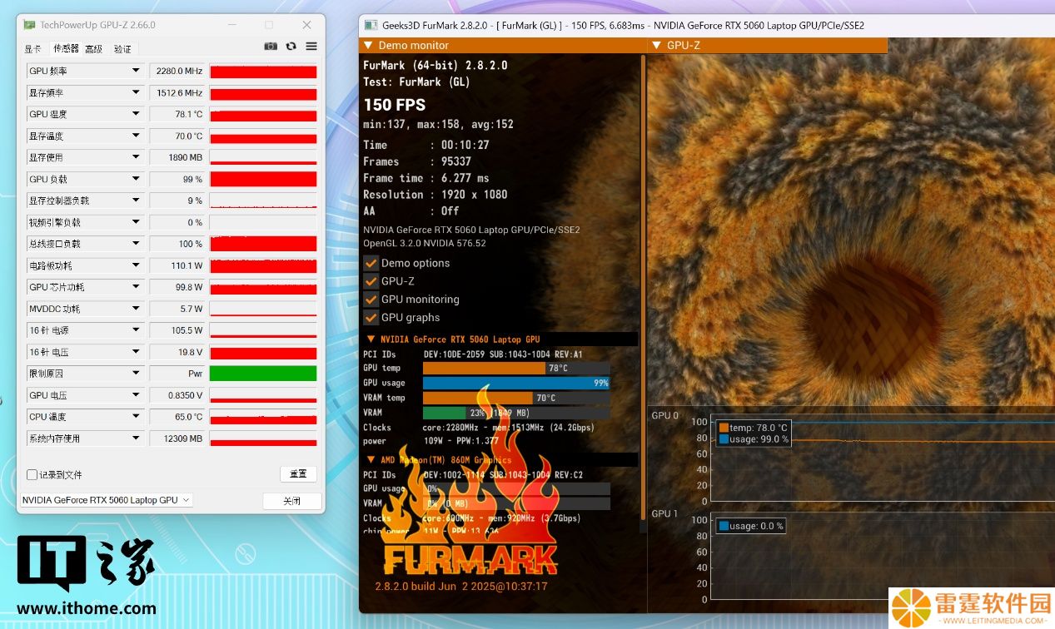The height and width of the screenshot is (629, 1055).
Task: Open the GPU 芯片功耗 sensor dropdown
Action: pos(136,287)
